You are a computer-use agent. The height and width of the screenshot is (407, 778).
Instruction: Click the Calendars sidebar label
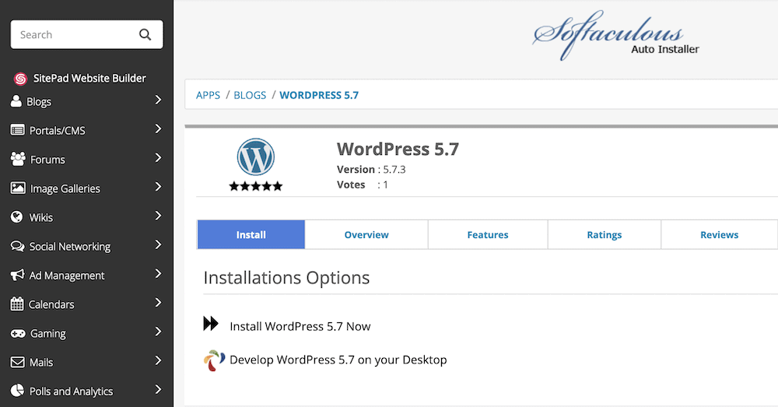coord(51,304)
